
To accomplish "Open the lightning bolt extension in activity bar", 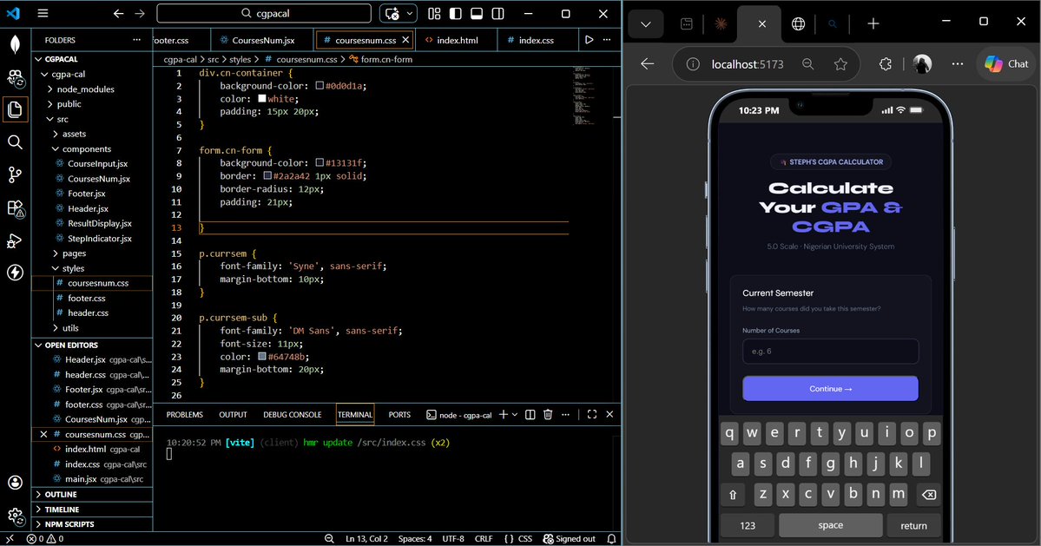I will [16, 272].
